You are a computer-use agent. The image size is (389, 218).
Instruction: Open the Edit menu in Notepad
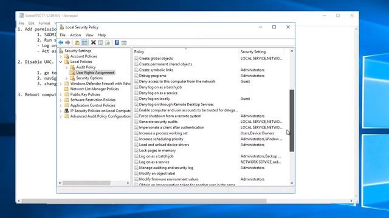(31, 23)
